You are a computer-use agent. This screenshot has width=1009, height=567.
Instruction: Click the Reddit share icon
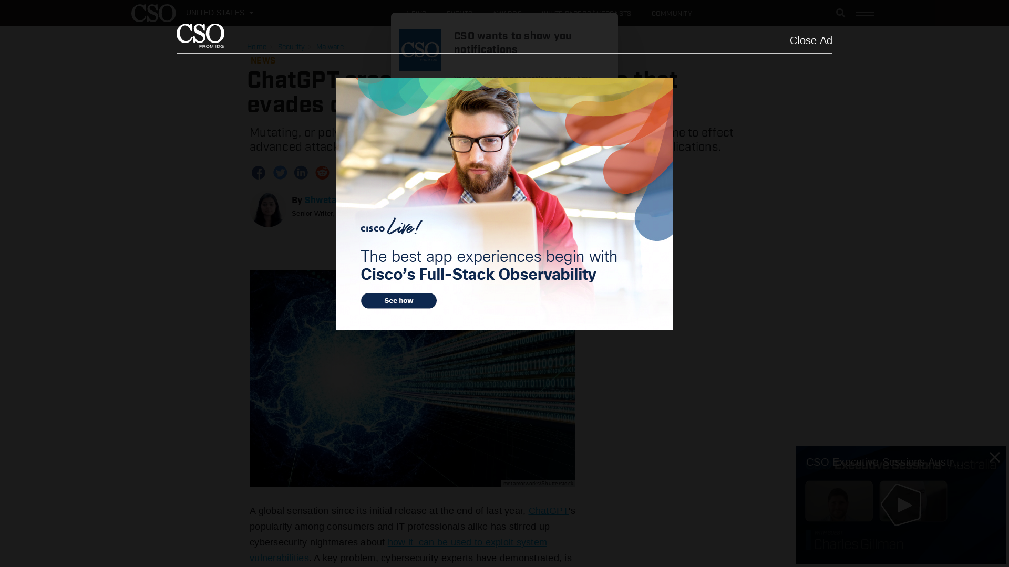point(322,172)
